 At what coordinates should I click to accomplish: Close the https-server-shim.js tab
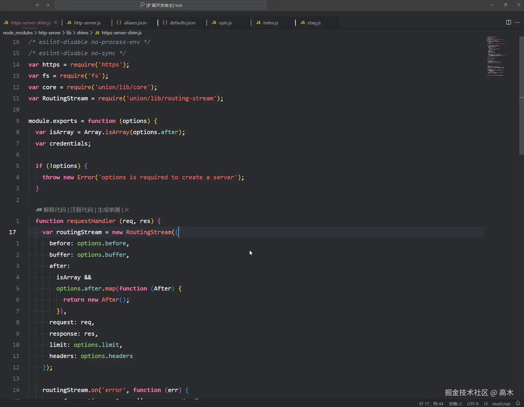click(x=55, y=23)
